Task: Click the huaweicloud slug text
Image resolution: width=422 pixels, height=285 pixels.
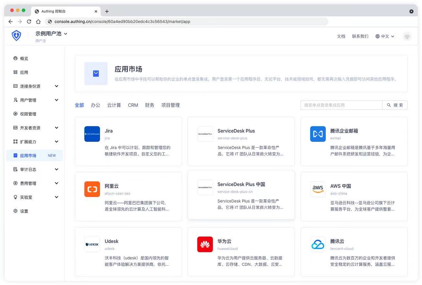Action: [x=227, y=249]
